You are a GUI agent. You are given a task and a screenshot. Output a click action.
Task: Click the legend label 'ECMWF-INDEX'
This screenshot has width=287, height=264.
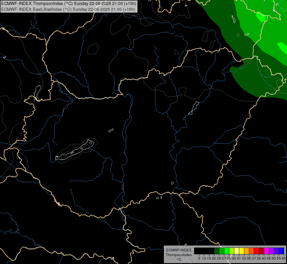point(179,250)
